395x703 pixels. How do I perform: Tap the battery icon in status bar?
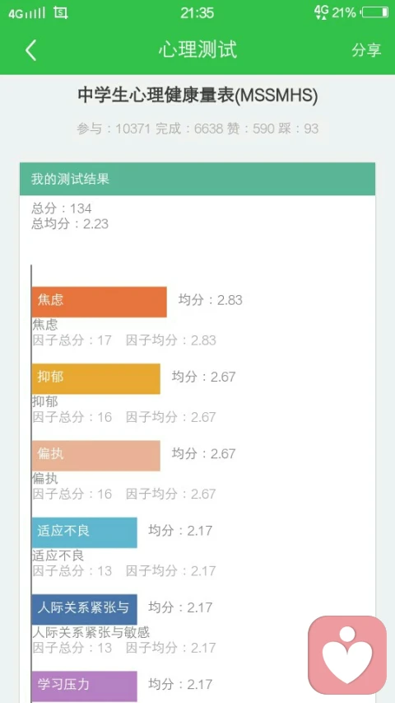coord(375,12)
